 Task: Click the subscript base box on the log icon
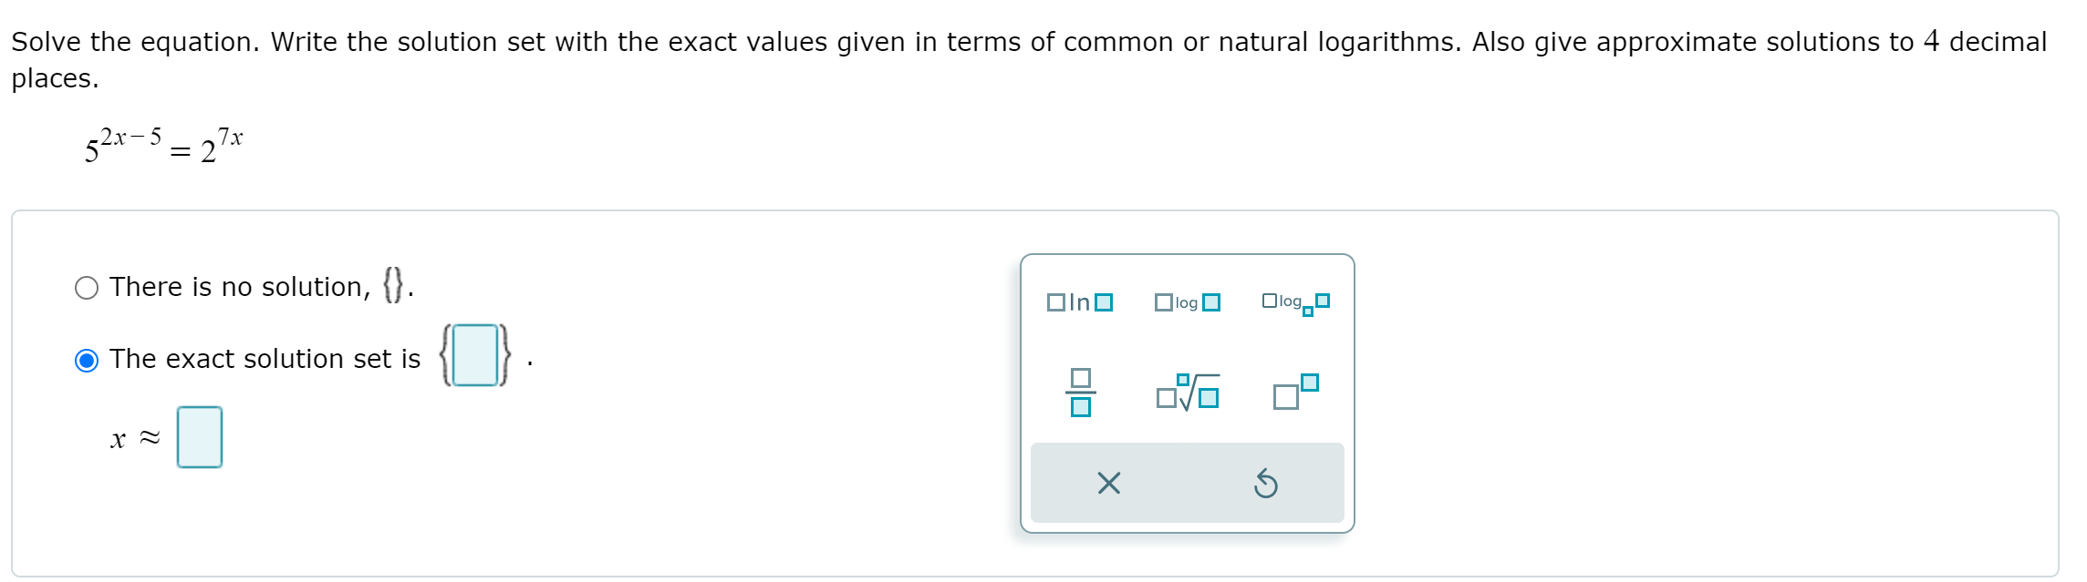[x=1308, y=311]
